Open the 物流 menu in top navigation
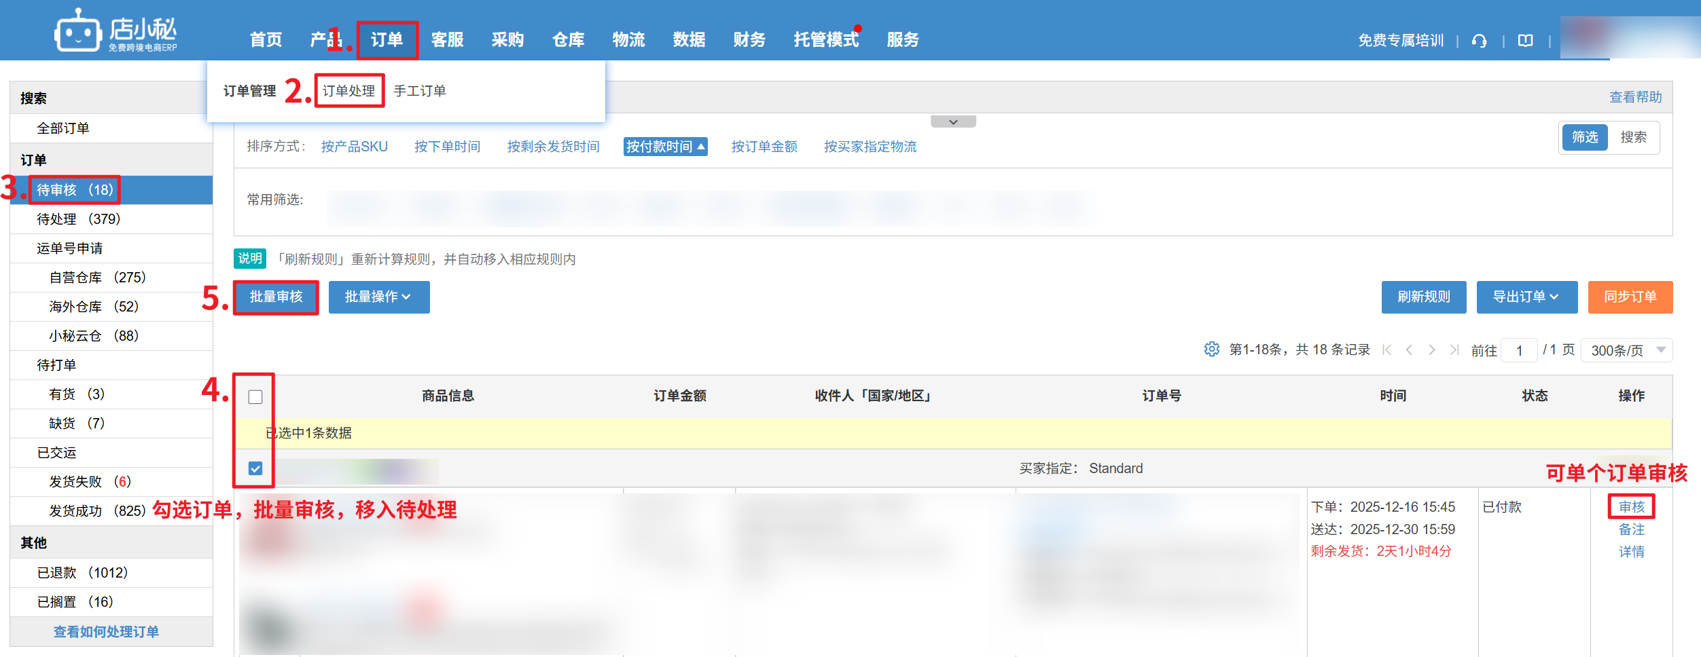The image size is (1701, 657). pyautogui.click(x=628, y=40)
